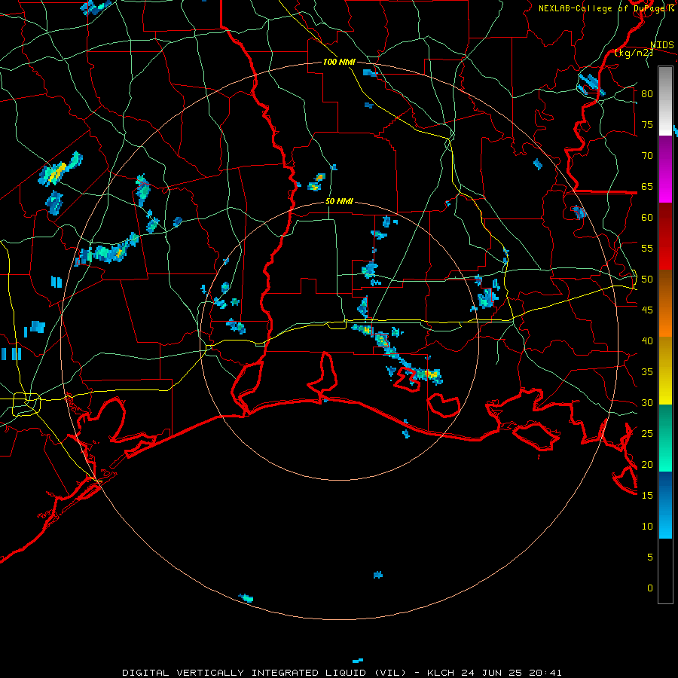The height and width of the screenshot is (678, 678).
Task: Click the orange segment of the color bar
Action: [665, 303]
